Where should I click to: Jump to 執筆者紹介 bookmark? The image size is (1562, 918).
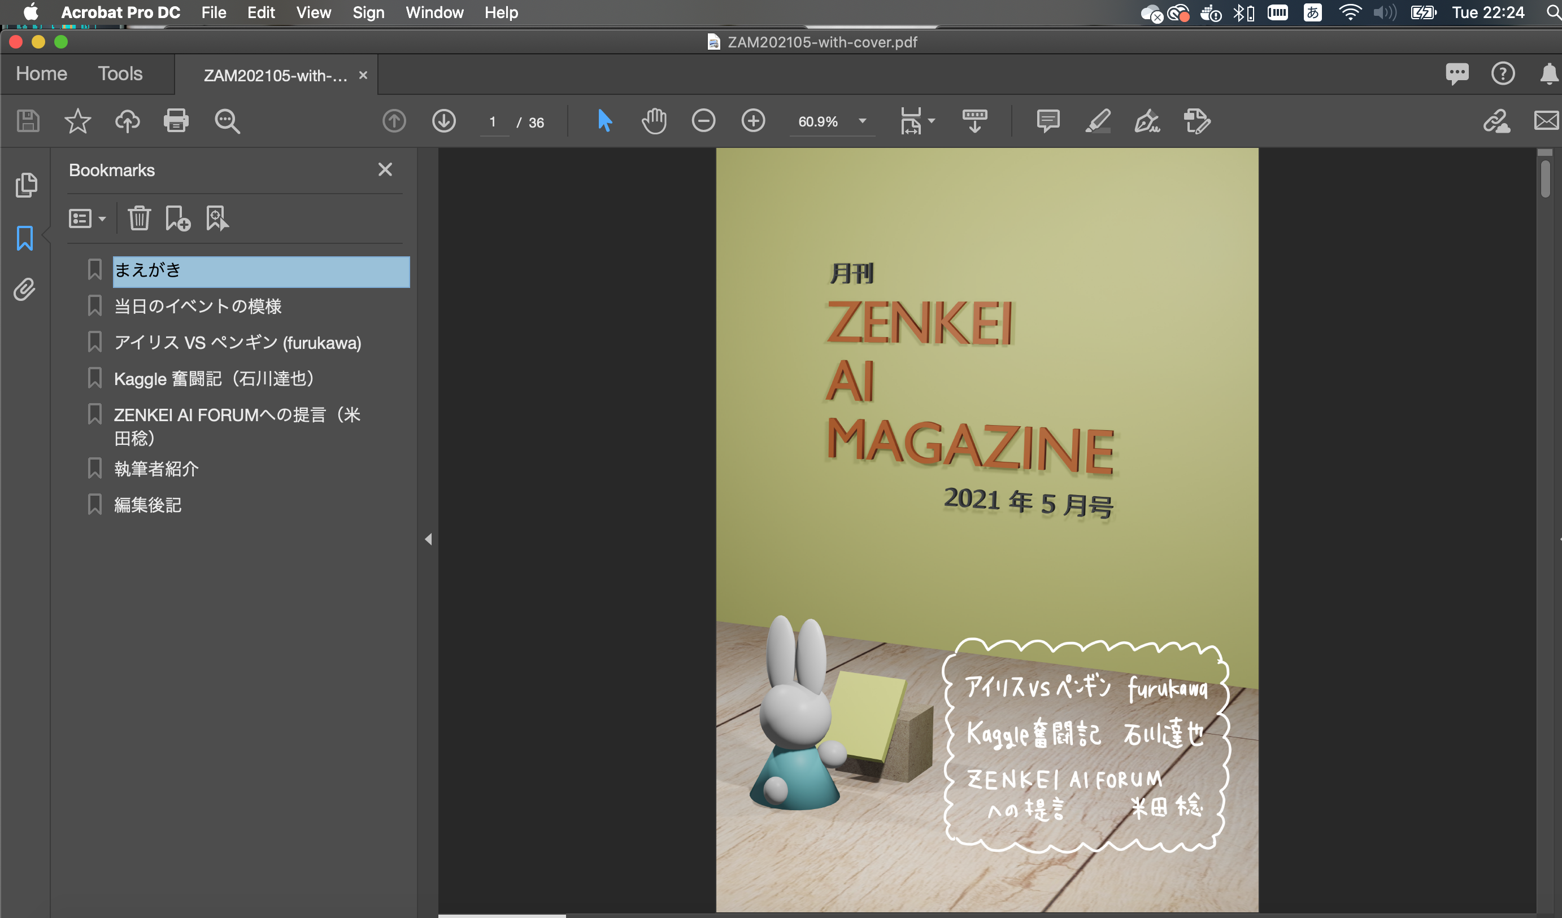click(156, 469)
